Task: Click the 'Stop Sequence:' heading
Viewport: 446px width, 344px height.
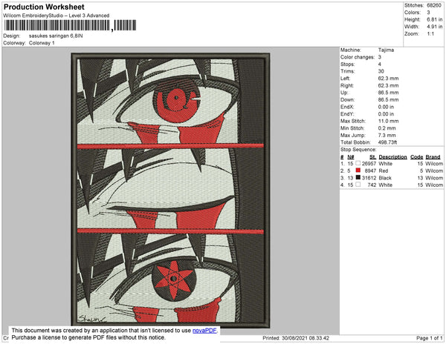Action: pos(358,150)
